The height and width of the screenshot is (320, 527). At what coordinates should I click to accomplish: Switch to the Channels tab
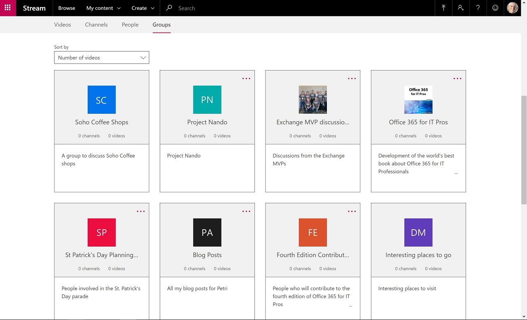96,25
